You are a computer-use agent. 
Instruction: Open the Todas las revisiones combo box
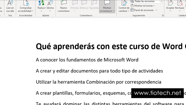(x=148, y=1)
